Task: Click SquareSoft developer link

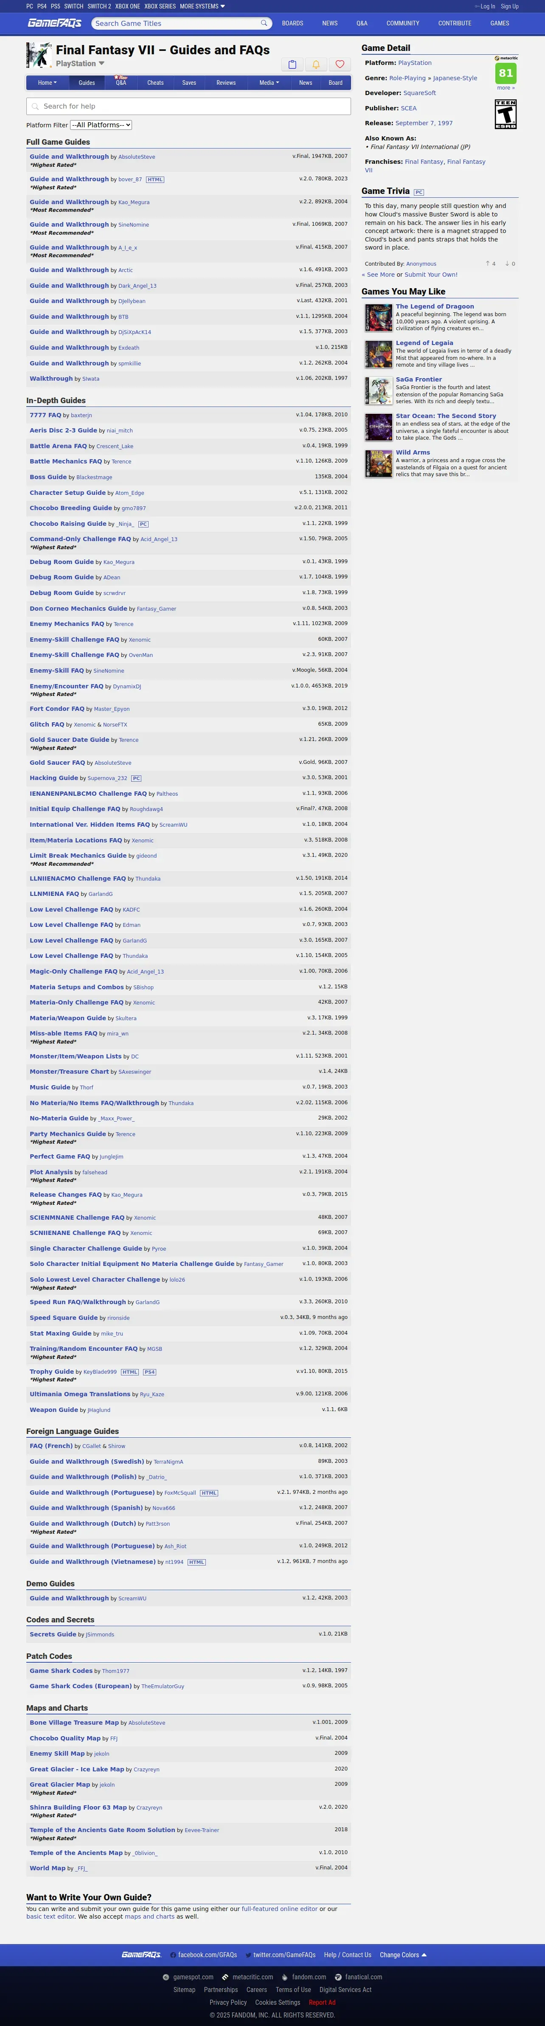Action: 419,93
